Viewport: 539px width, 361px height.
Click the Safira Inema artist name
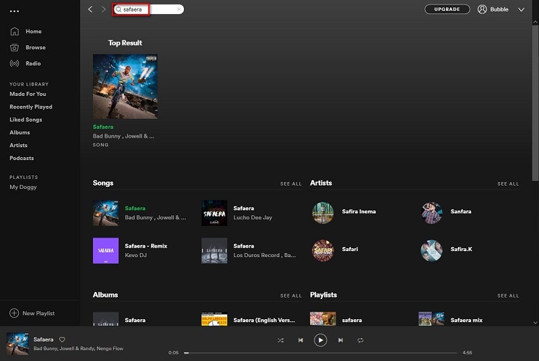pos(359,211)
